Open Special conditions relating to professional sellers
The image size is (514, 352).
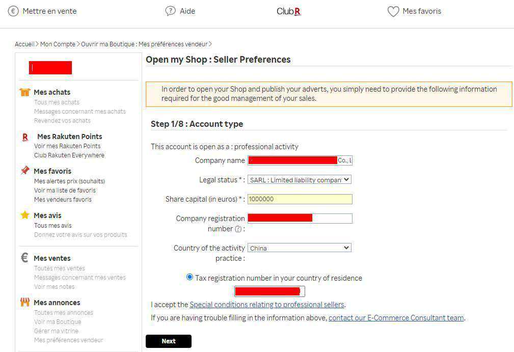(x=267, y=305)
